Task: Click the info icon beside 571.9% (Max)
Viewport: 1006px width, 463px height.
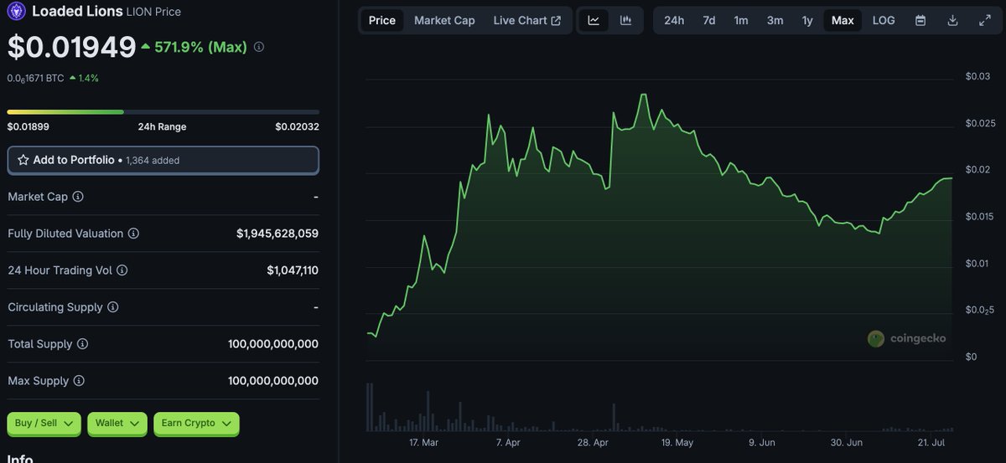Action: [x=259, y=48]
